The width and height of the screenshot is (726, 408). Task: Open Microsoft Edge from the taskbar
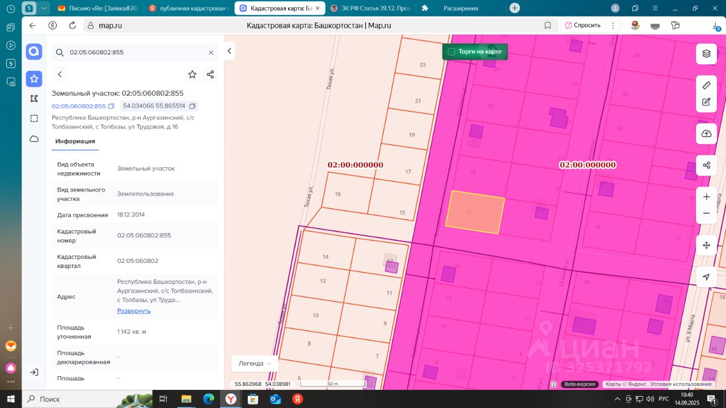click(x=209, y=399)
